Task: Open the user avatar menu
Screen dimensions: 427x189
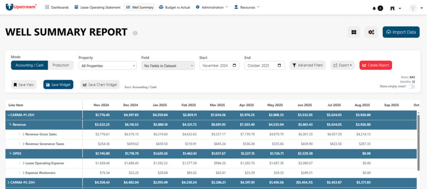Action: [413, 8]
